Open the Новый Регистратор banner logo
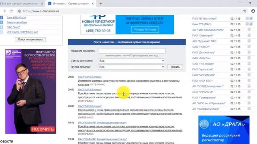Image resolution: width=257 pixels, height=144 pixels. tap(98, 24)
